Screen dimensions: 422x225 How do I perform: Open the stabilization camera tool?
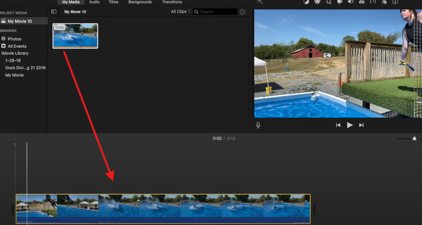point(340,2)
